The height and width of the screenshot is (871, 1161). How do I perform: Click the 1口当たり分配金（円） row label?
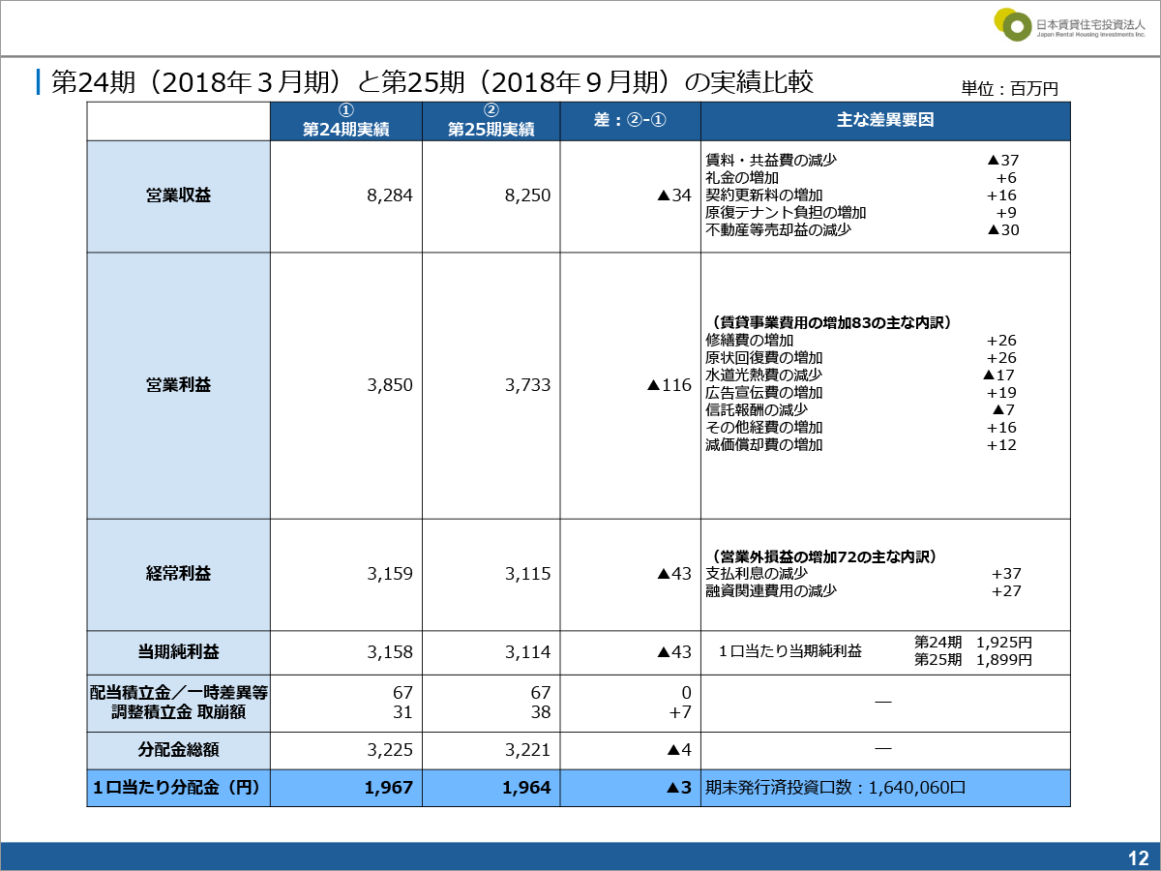tap(178, 788)
